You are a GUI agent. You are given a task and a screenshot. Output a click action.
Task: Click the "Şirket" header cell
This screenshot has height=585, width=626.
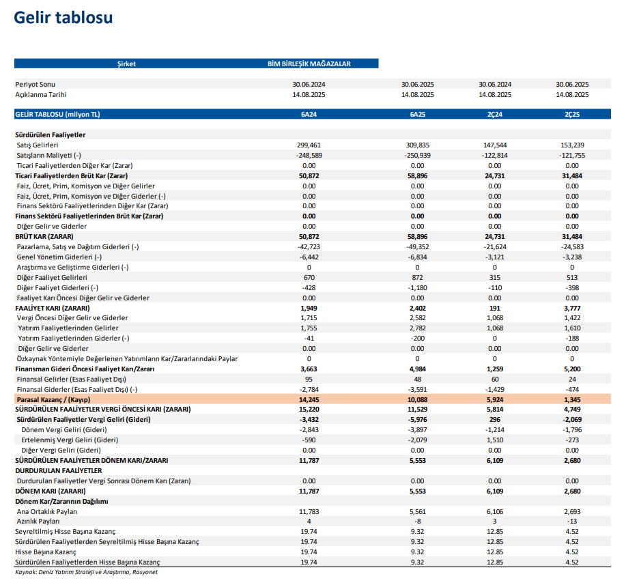(128, 63)
